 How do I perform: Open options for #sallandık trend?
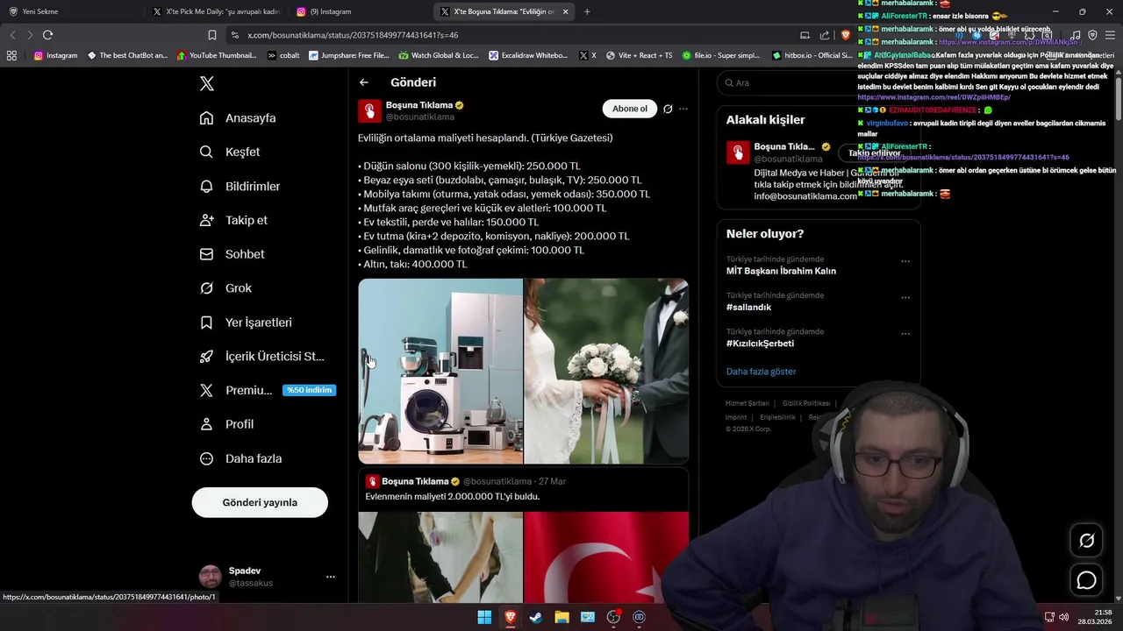click(905, 297)
